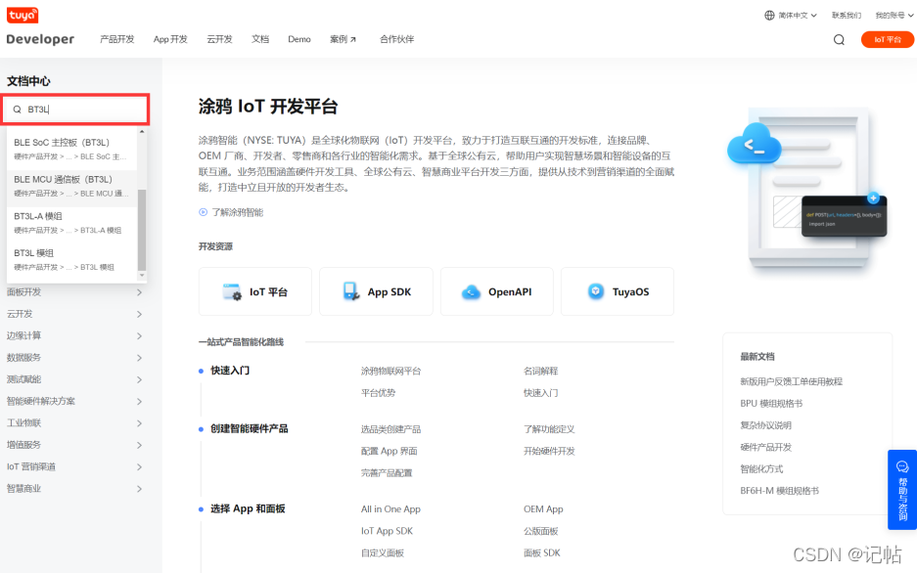Expand the 工业物联 sidebar section

tap(74, 422)
